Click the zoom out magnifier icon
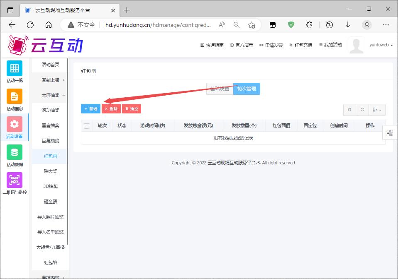Image resolution: width=398 pixels, height=279 pixels. click(236, 25)
